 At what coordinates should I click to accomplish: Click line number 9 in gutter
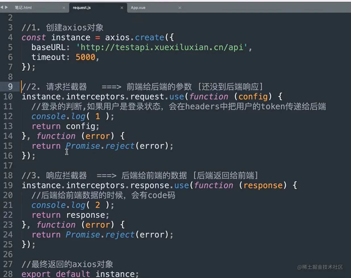[10, 87]
